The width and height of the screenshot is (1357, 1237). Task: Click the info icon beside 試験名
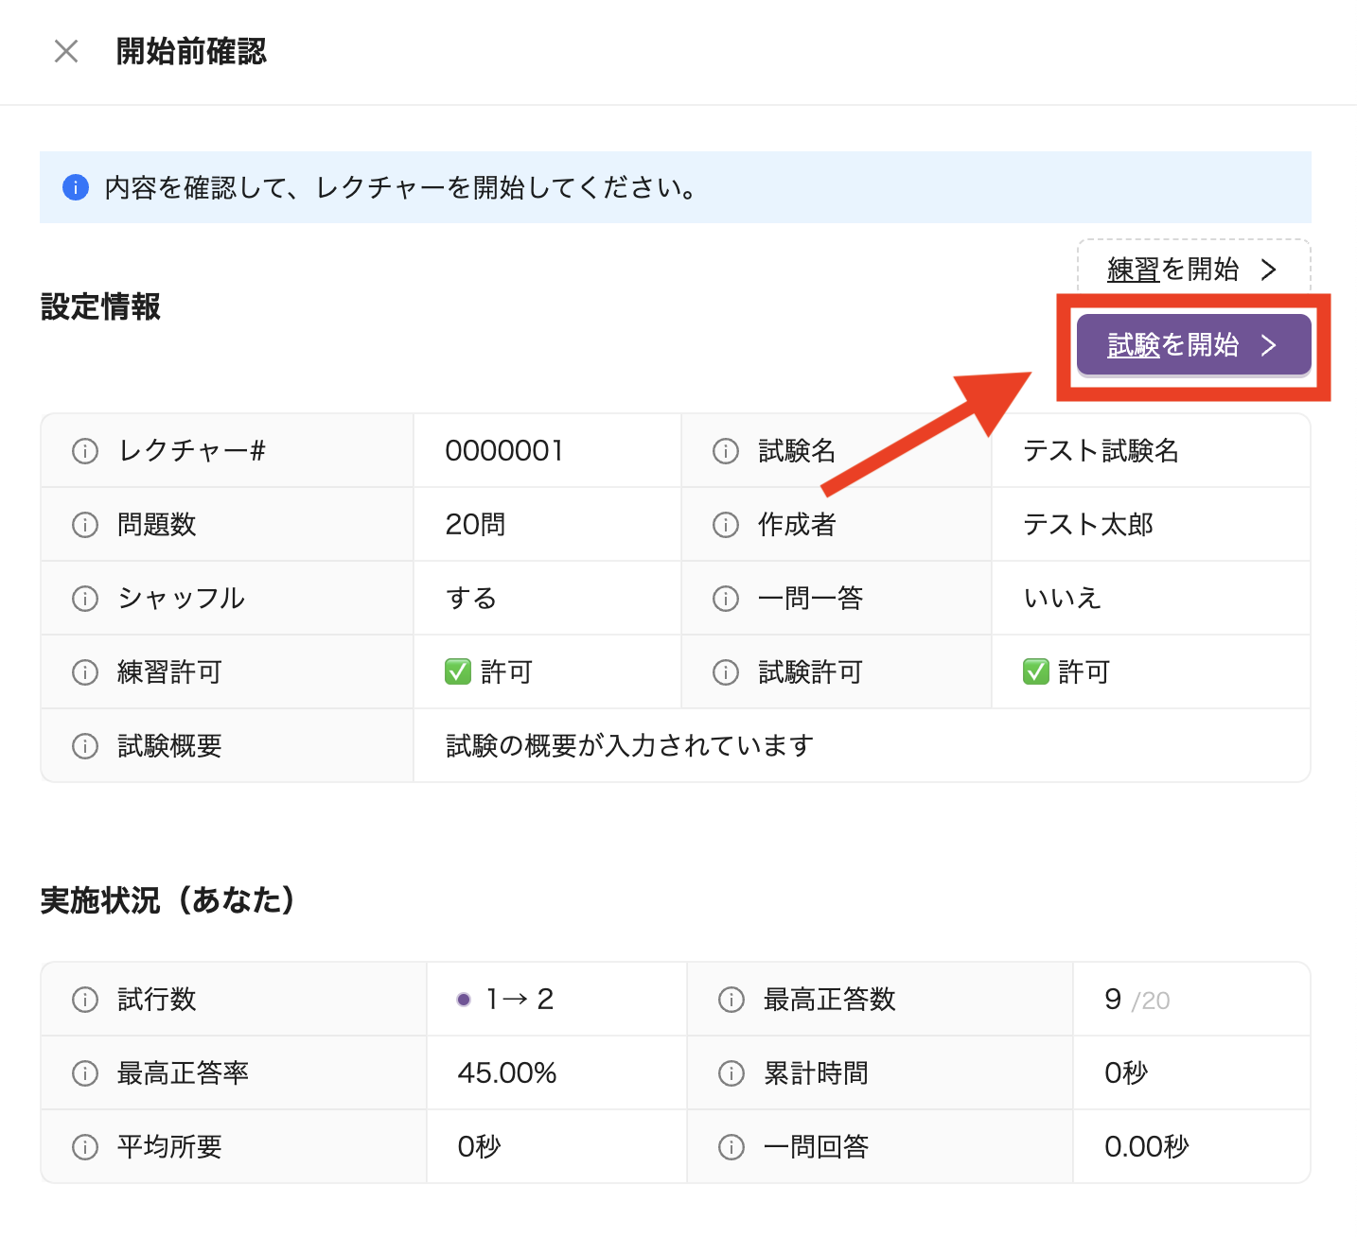coord(726,450)
